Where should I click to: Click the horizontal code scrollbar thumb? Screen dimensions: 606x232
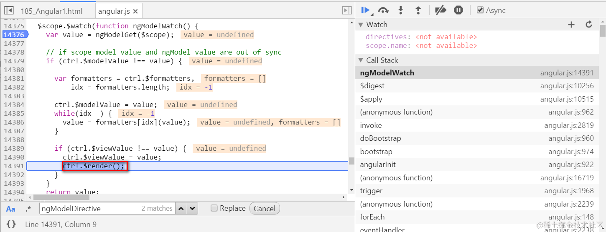[x=61, y=197]
